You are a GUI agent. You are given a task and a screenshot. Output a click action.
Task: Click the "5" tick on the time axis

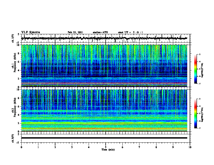pyautogui.click(x=106, y=147)
